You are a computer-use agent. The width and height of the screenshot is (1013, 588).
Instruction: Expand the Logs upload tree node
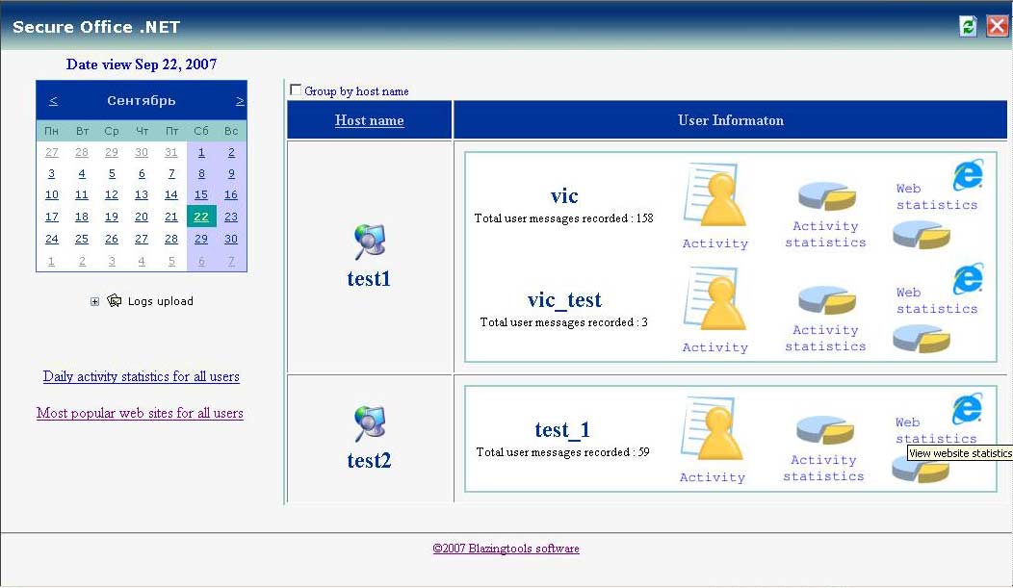(94, 302)
